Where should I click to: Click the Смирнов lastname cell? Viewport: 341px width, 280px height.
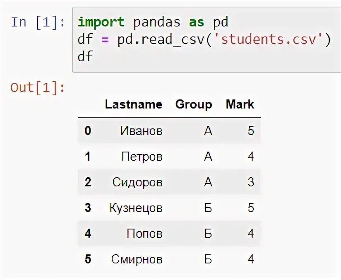137,259
